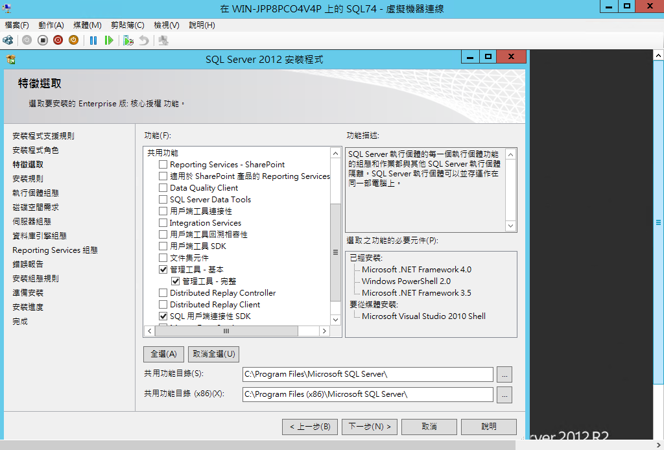Click the Turn Off stop icon
This screenshot has height=450, width=664.
[x=43, y=40]
